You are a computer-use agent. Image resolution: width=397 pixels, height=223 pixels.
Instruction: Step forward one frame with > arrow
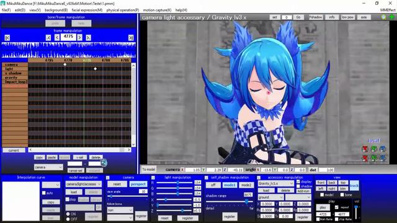[80, 38]
